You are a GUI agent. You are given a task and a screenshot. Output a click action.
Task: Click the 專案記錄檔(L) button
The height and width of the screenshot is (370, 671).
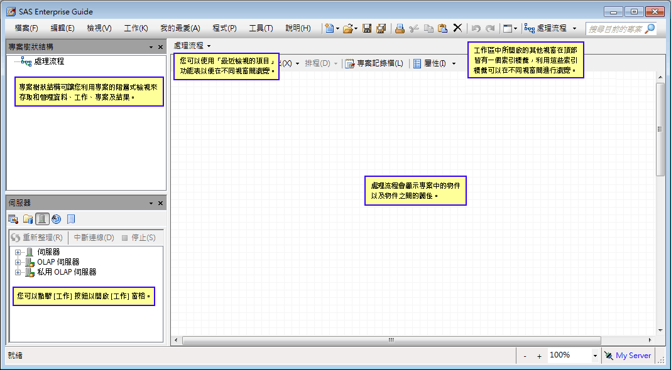374,64
